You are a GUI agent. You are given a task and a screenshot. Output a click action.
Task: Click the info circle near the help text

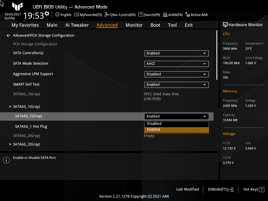6,160
